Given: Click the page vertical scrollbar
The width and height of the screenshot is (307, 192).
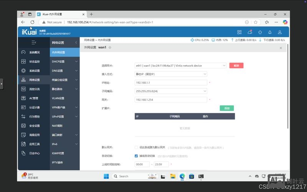Looking at the screenshot, I should coord(287,86).
